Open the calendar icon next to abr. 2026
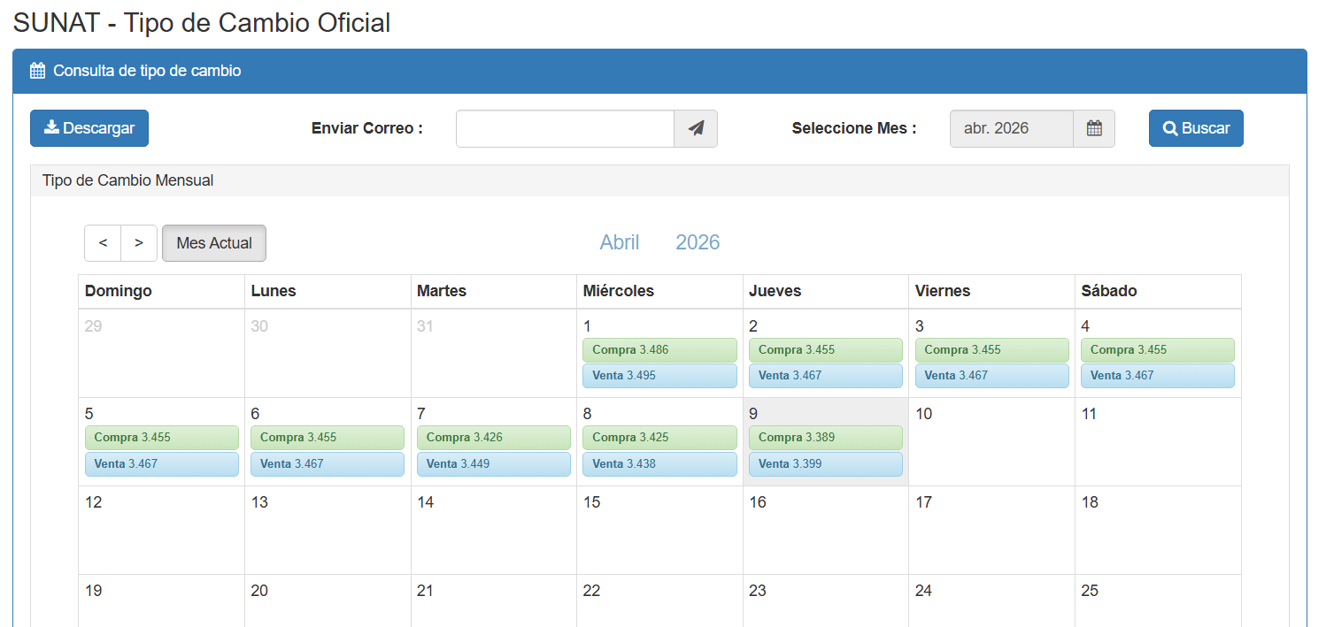The height and width of the screenshot is (627, 1326). pos(1094,128)
